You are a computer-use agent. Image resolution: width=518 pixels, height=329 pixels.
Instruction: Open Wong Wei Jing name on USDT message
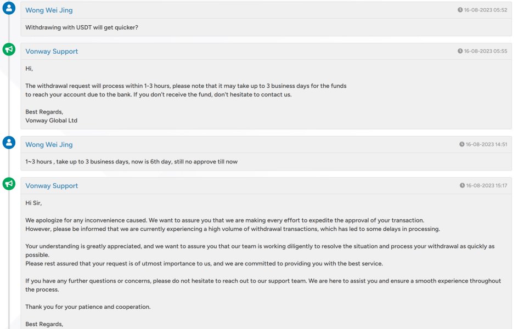click(x=49, y=10)
